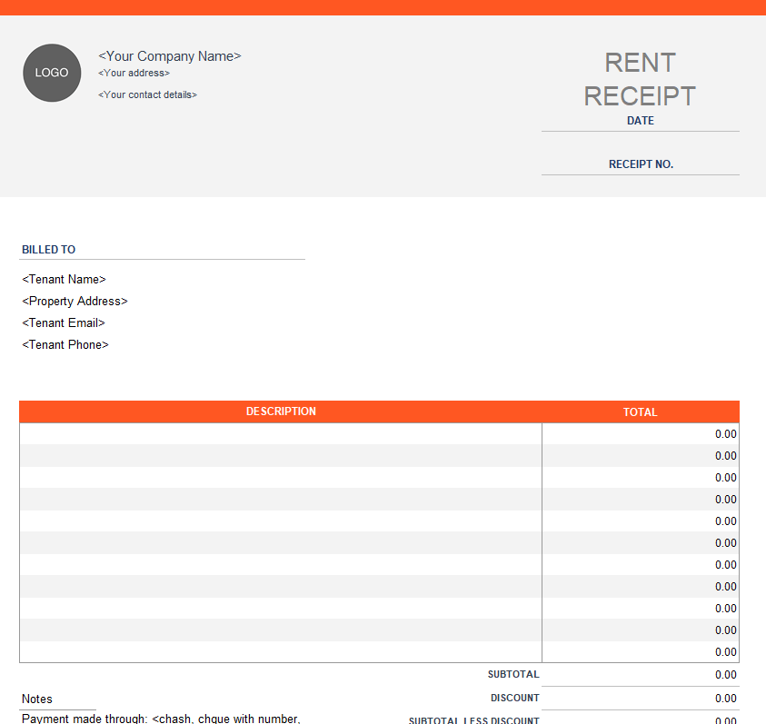Select the <Your contact details> placeholder
The image size is (766, 724).
[147, 94]
